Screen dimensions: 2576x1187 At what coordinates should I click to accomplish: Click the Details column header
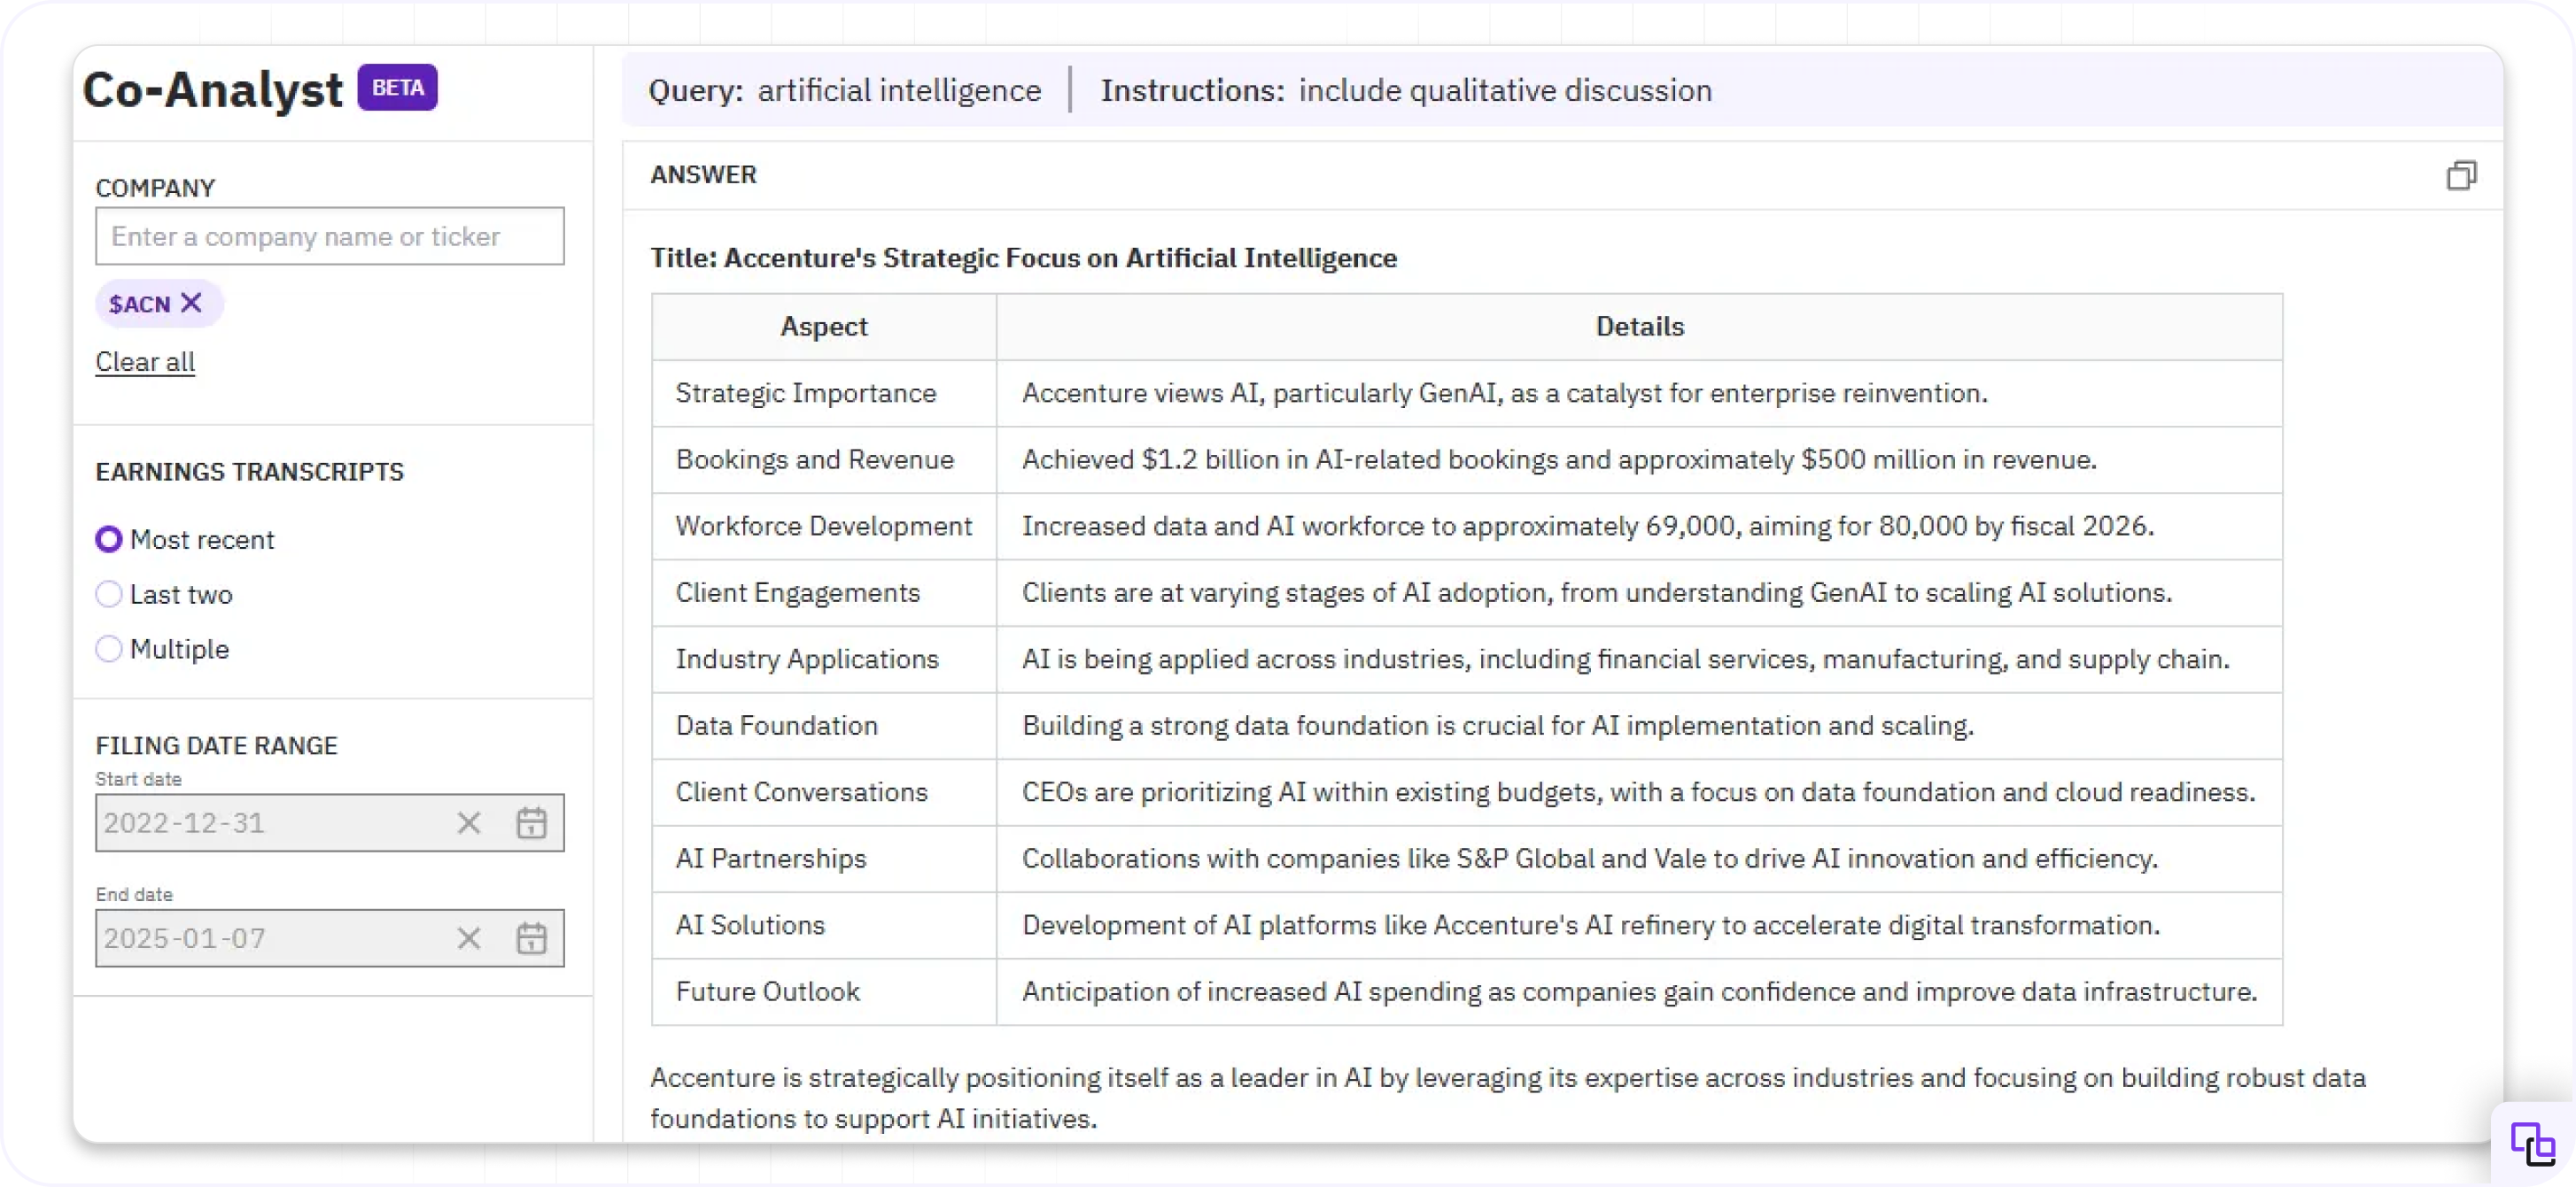1639,327
